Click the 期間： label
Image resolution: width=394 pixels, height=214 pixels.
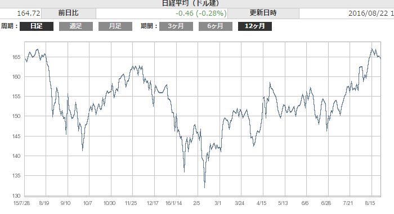coord(149,26)
